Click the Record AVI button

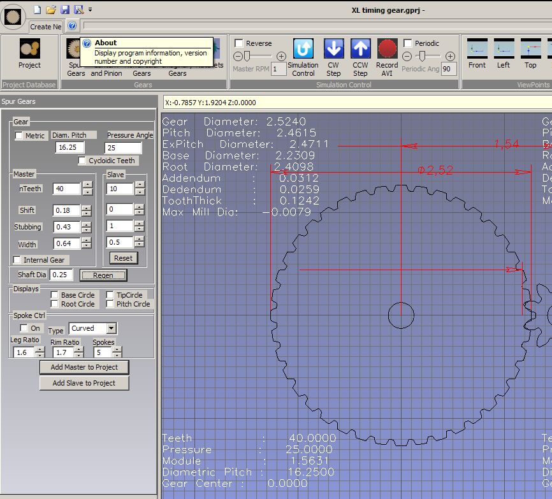[387, 58]
